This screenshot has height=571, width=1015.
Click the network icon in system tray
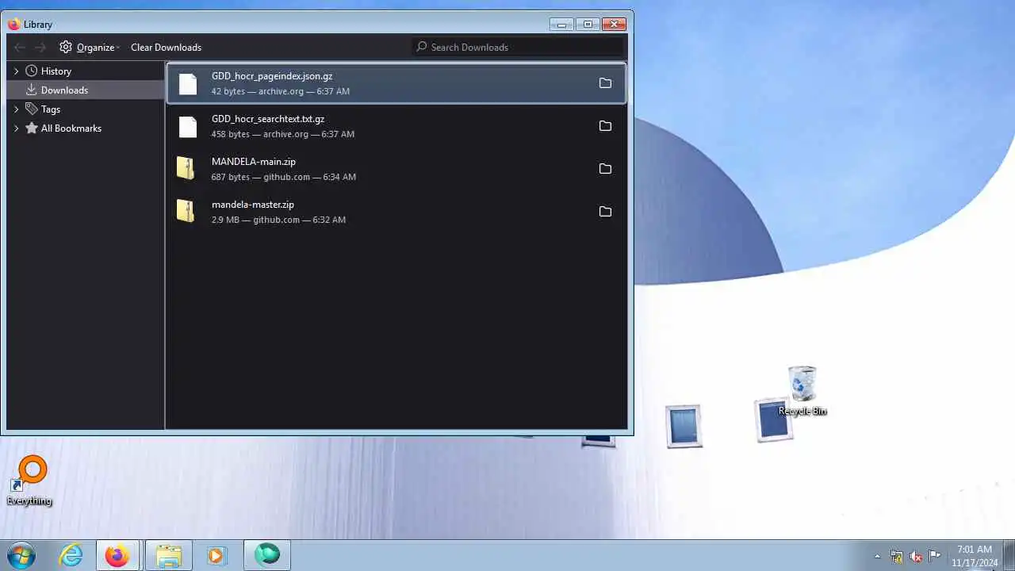point(896,556)
